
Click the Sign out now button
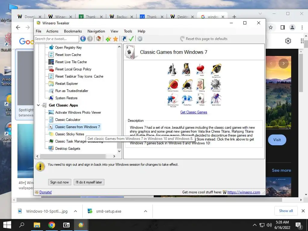[59, 182]
